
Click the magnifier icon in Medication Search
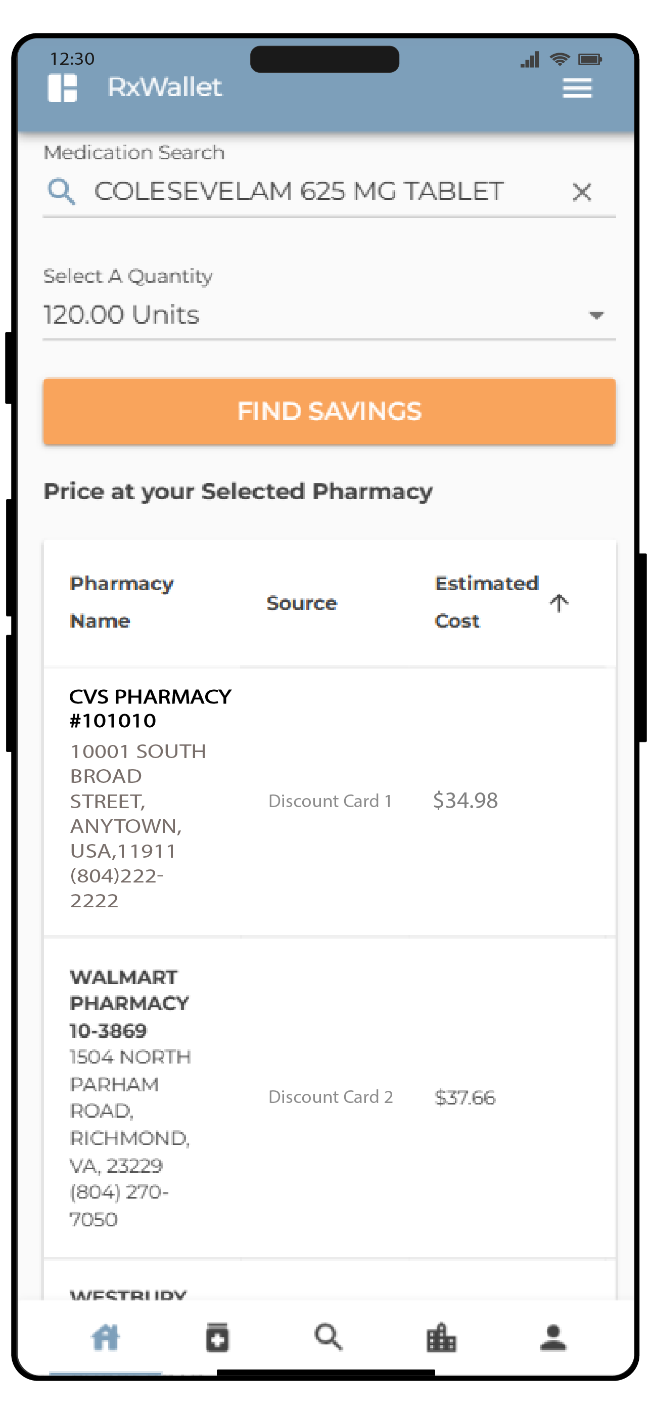(x=61, y=192)
